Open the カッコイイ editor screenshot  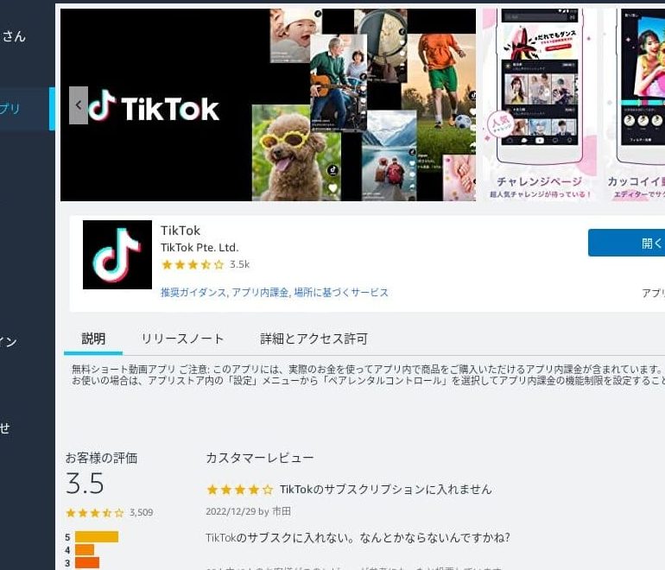click(x=635, y=104)
